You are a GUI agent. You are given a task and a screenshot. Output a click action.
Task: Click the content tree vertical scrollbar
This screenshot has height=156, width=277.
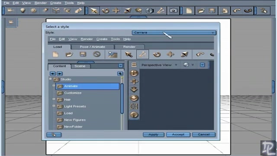pos(122,98)
